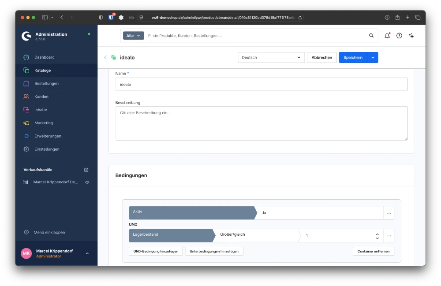Click the Einstellungen gear icon
The height and width of the screenshot is (286, 441).
pyautogui.click(x=26, y=149)
